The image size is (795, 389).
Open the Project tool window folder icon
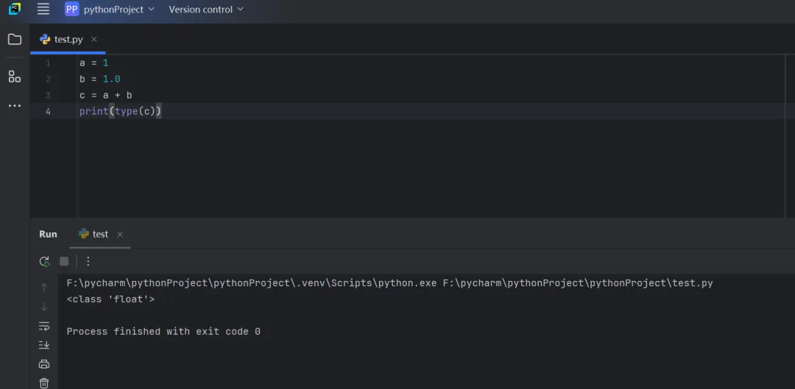click(15, 40)
